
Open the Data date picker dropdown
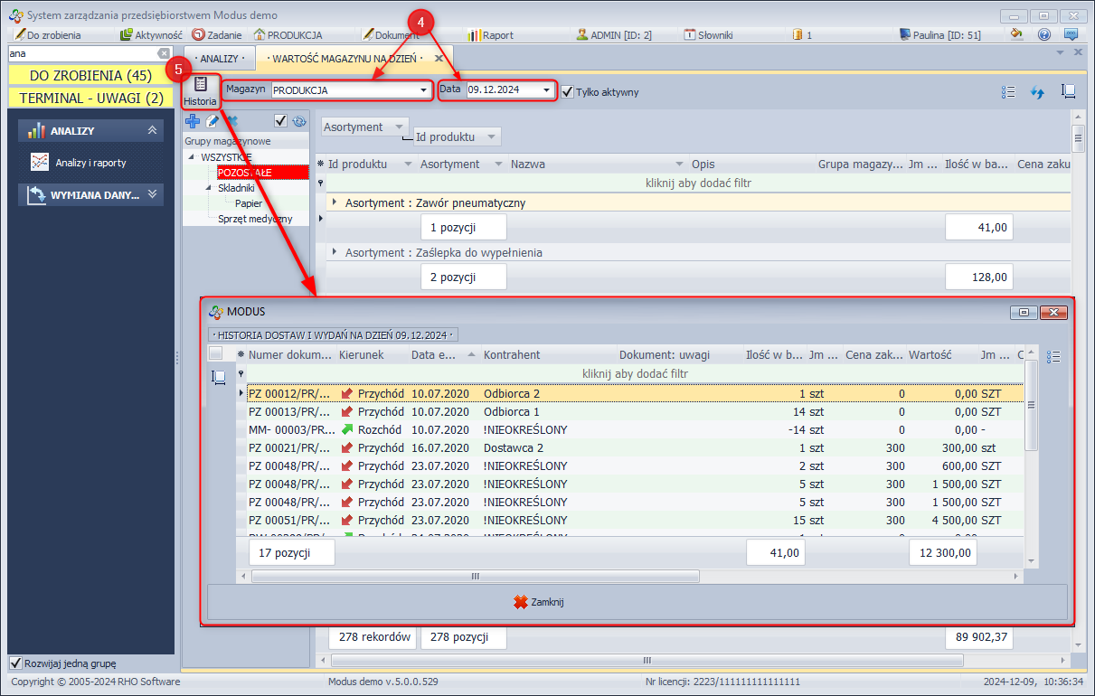tap(547, 90)
